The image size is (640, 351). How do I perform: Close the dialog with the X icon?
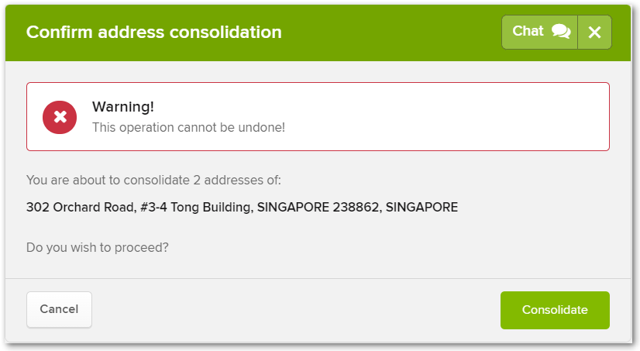[x=595, y=33]
